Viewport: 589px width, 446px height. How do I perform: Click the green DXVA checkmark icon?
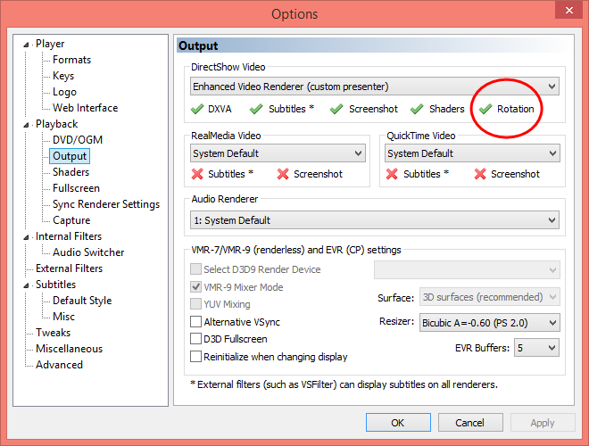point(197,109)
